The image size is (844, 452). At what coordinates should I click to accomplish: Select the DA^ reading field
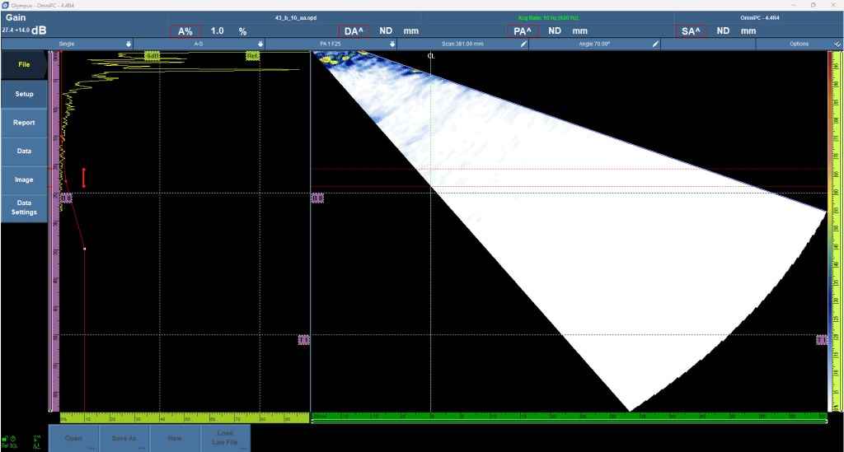click(356, 31)
